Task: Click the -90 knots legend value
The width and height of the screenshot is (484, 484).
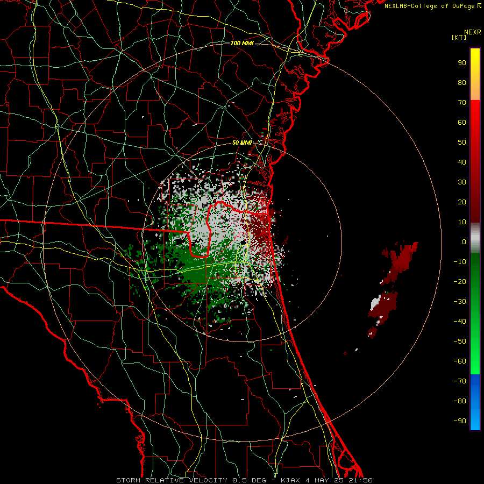Action: 460,421
